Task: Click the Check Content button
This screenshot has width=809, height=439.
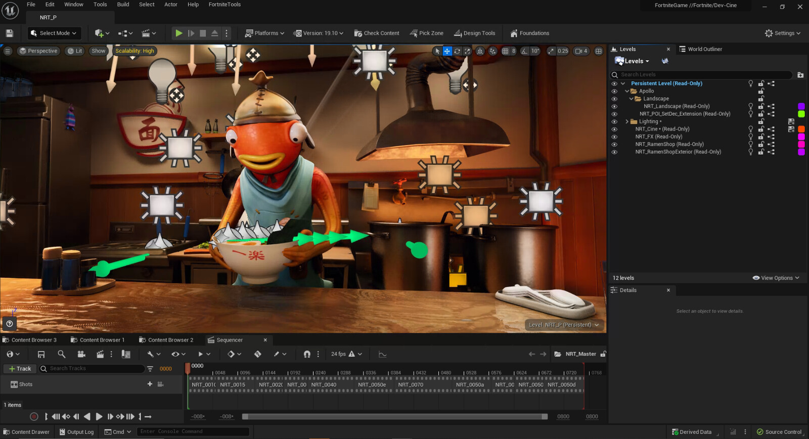Action: pos(377,33)
